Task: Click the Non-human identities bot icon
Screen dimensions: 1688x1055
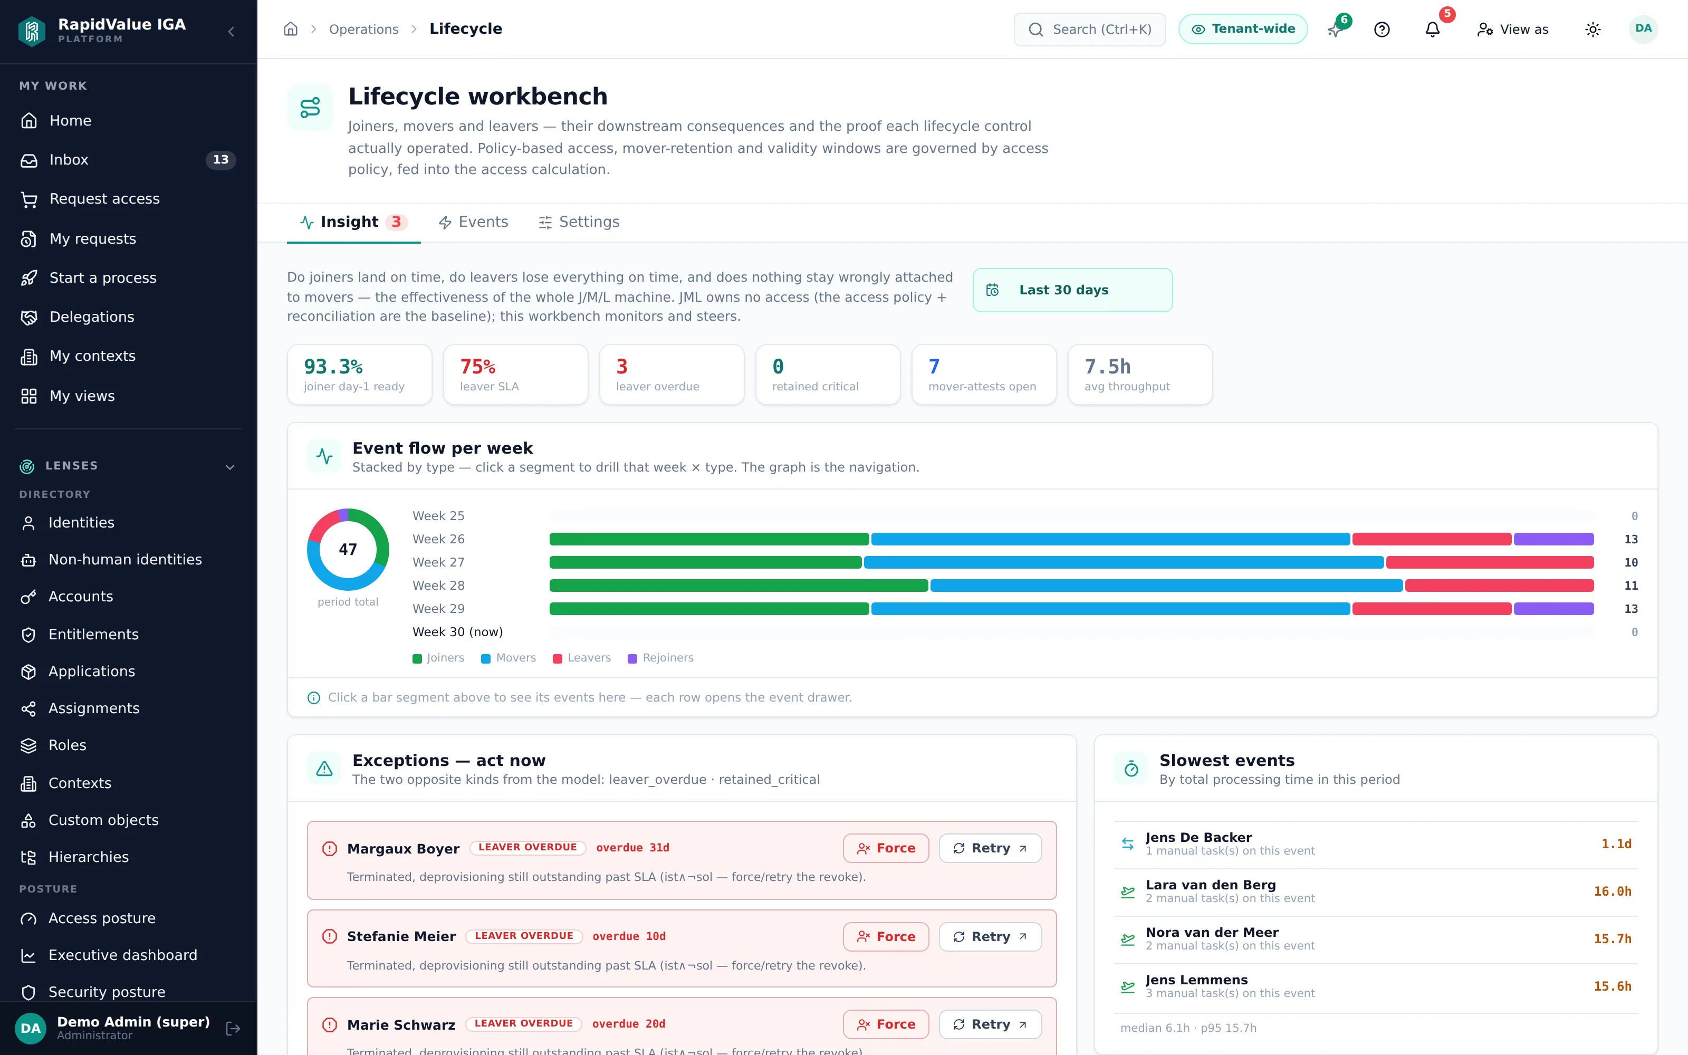Action: (28, 560)
